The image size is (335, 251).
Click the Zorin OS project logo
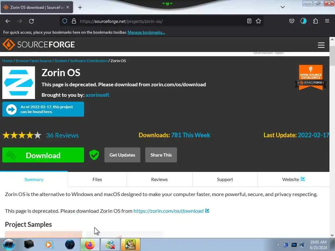point(19,83)
